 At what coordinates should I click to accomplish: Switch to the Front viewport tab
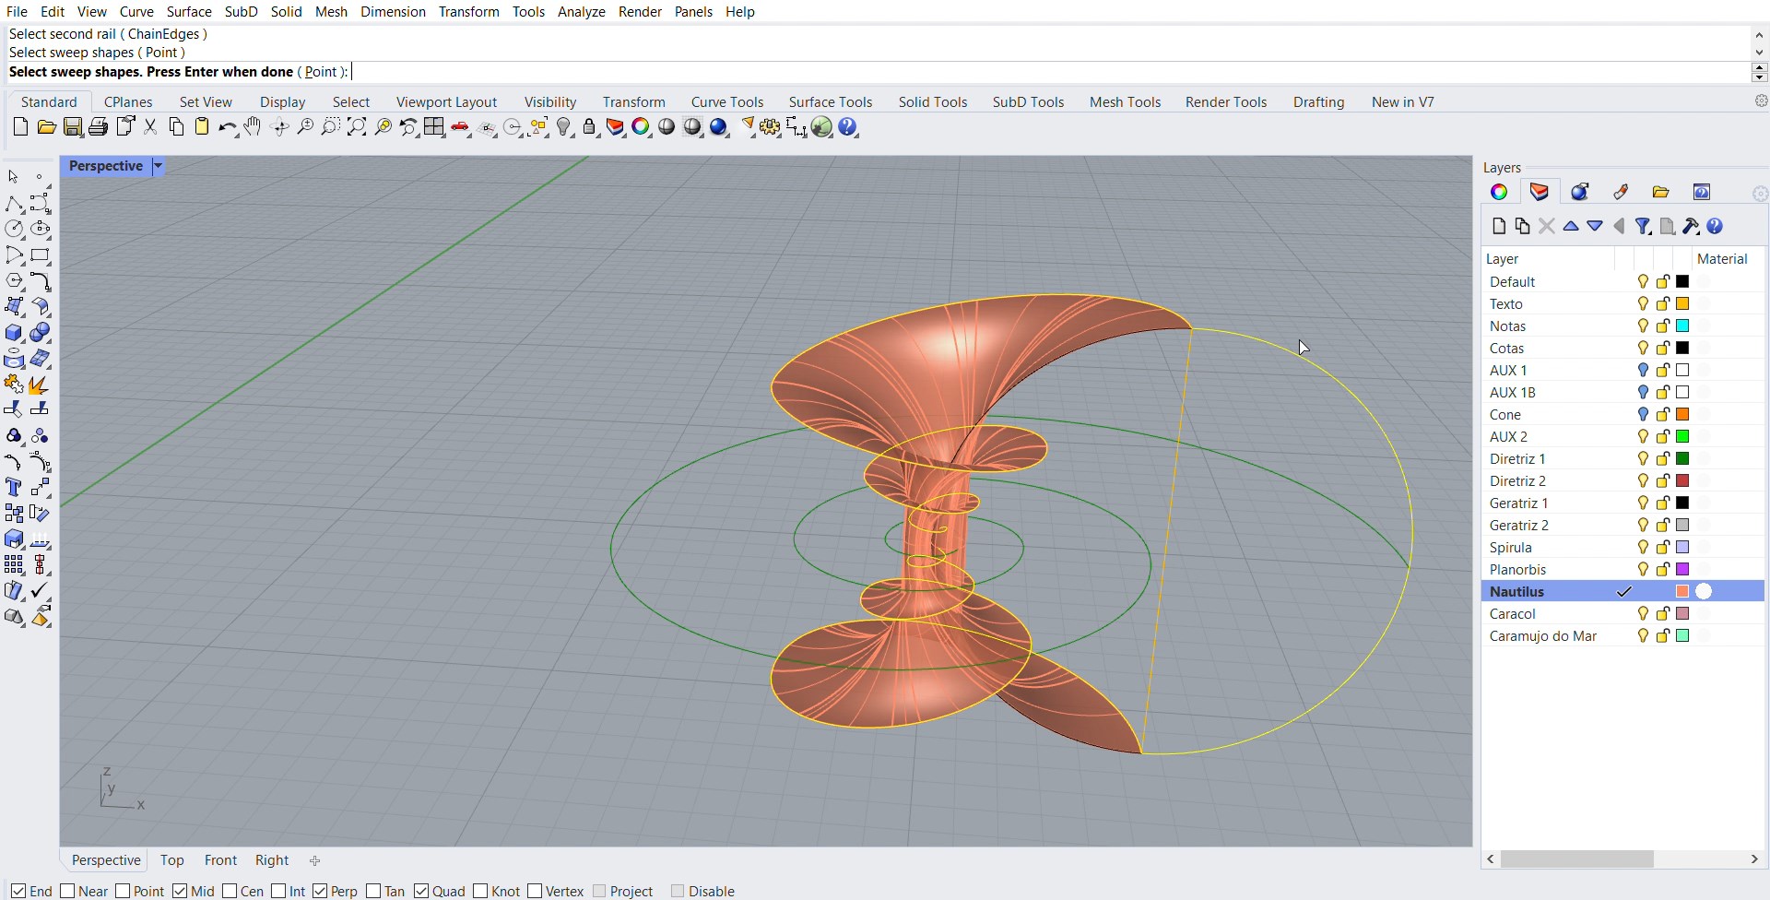(x=220, y=860)
